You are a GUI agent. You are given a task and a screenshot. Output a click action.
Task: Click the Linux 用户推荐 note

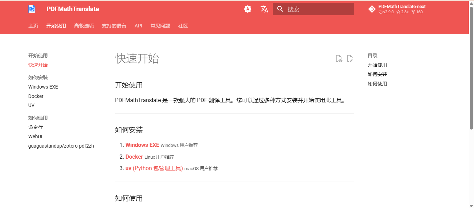click(159, 157)
